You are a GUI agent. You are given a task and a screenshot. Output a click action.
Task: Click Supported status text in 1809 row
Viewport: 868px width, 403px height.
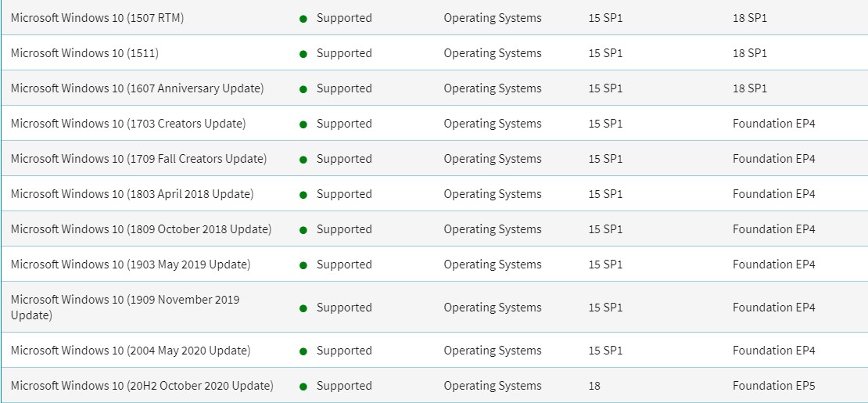pos(344,229)
